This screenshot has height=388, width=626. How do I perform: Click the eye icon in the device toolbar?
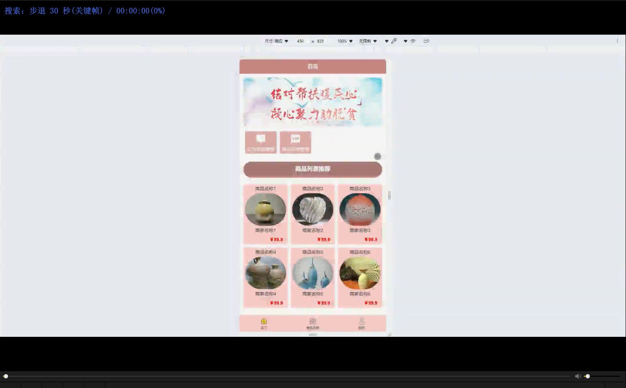coord(413,41)
